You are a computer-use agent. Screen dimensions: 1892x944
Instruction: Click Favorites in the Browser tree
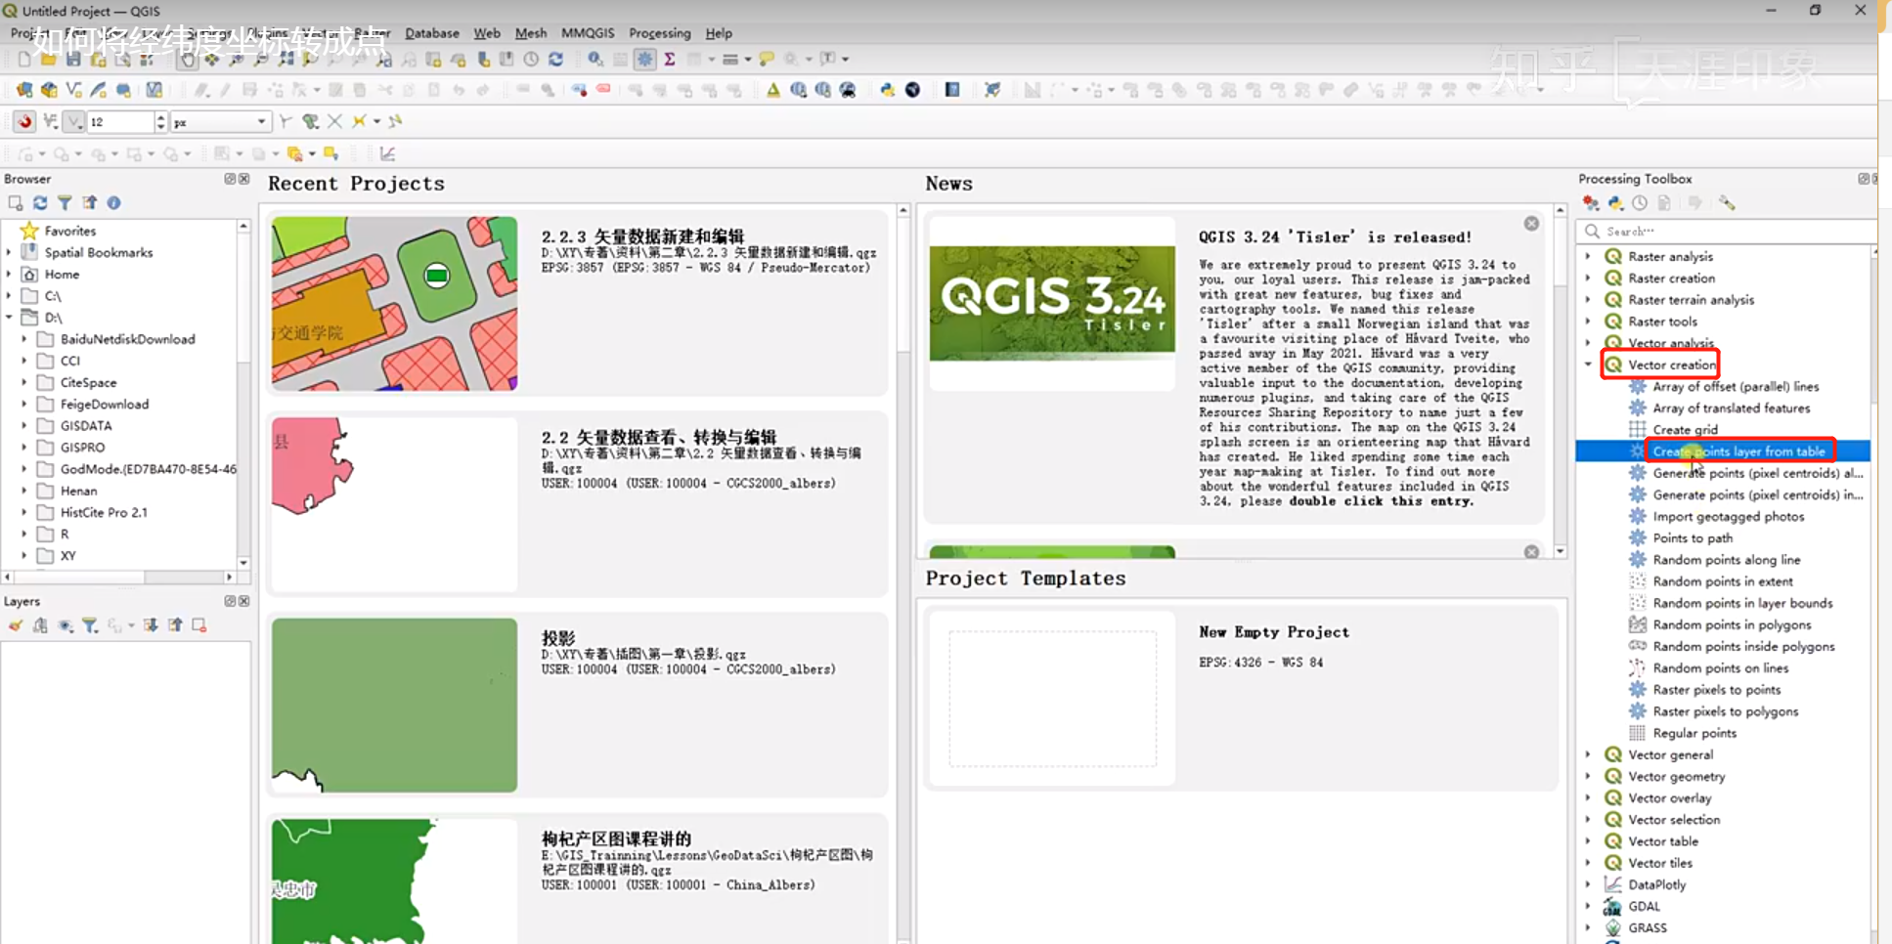70,231
